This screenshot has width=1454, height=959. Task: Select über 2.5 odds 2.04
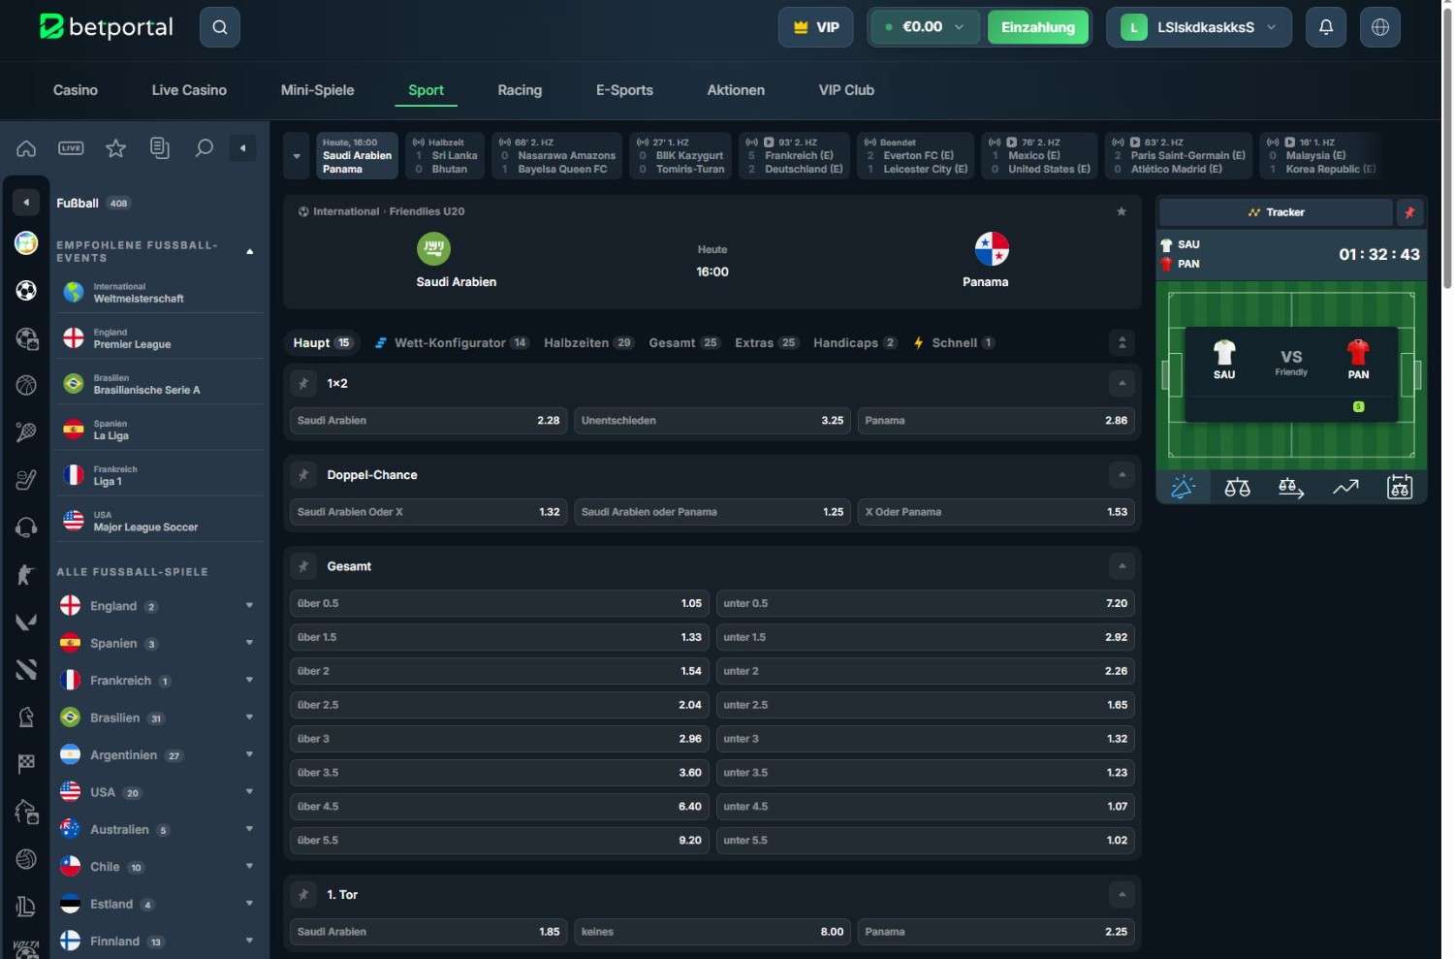[499, 705]
